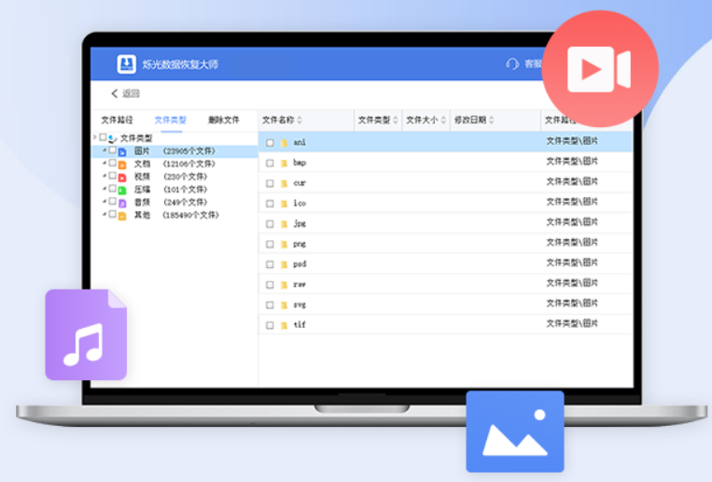Switch to the 文件类型 tab
This screenshot has height=482, width=712.
[x=171, y=120]
